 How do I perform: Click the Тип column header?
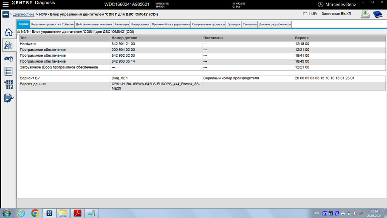click(65, 38)
